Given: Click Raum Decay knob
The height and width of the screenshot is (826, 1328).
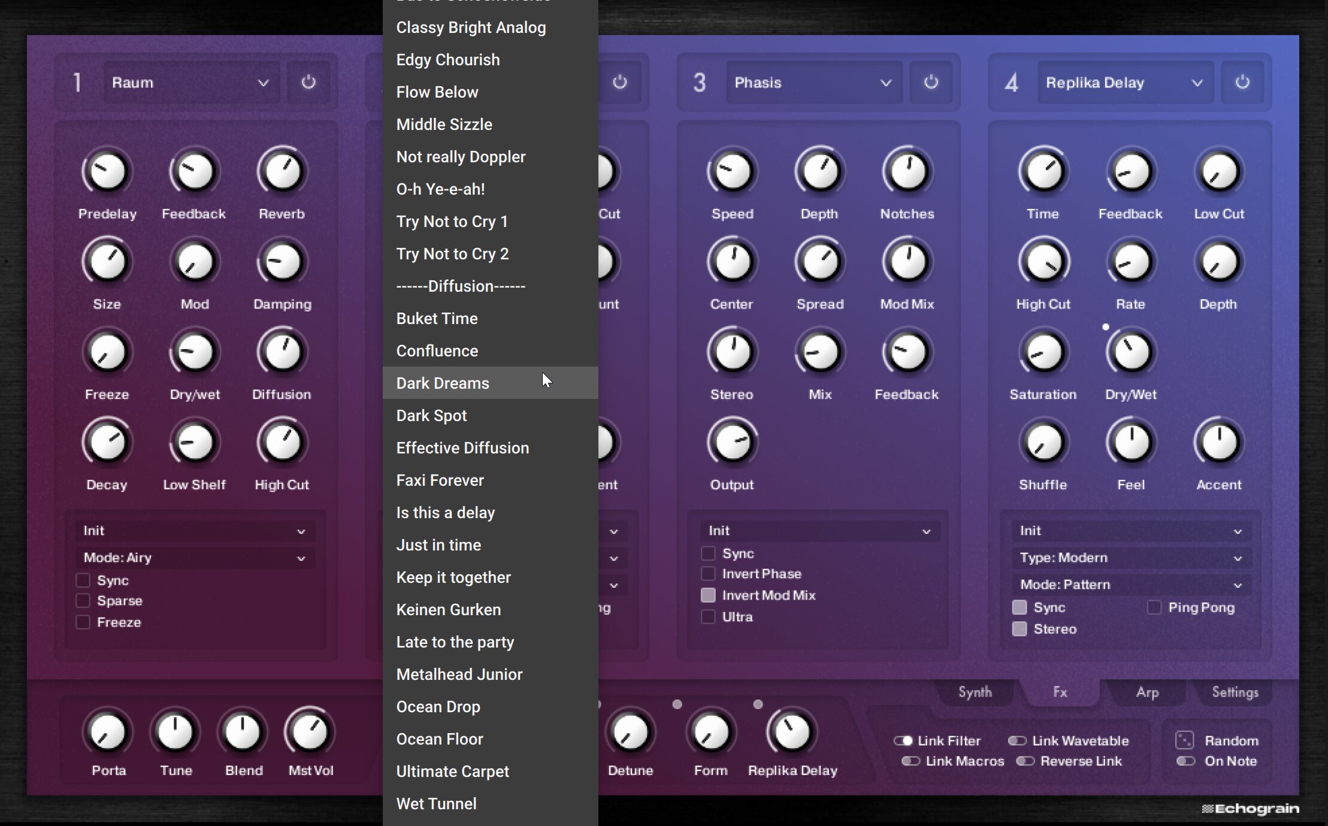Looking at the screenshot, I should (x=107, y=443).
